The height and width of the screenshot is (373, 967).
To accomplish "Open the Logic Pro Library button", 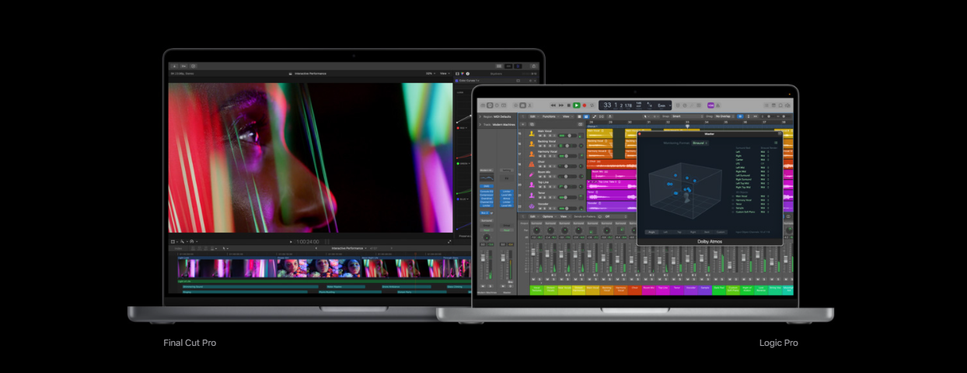I will coord(483,105).
